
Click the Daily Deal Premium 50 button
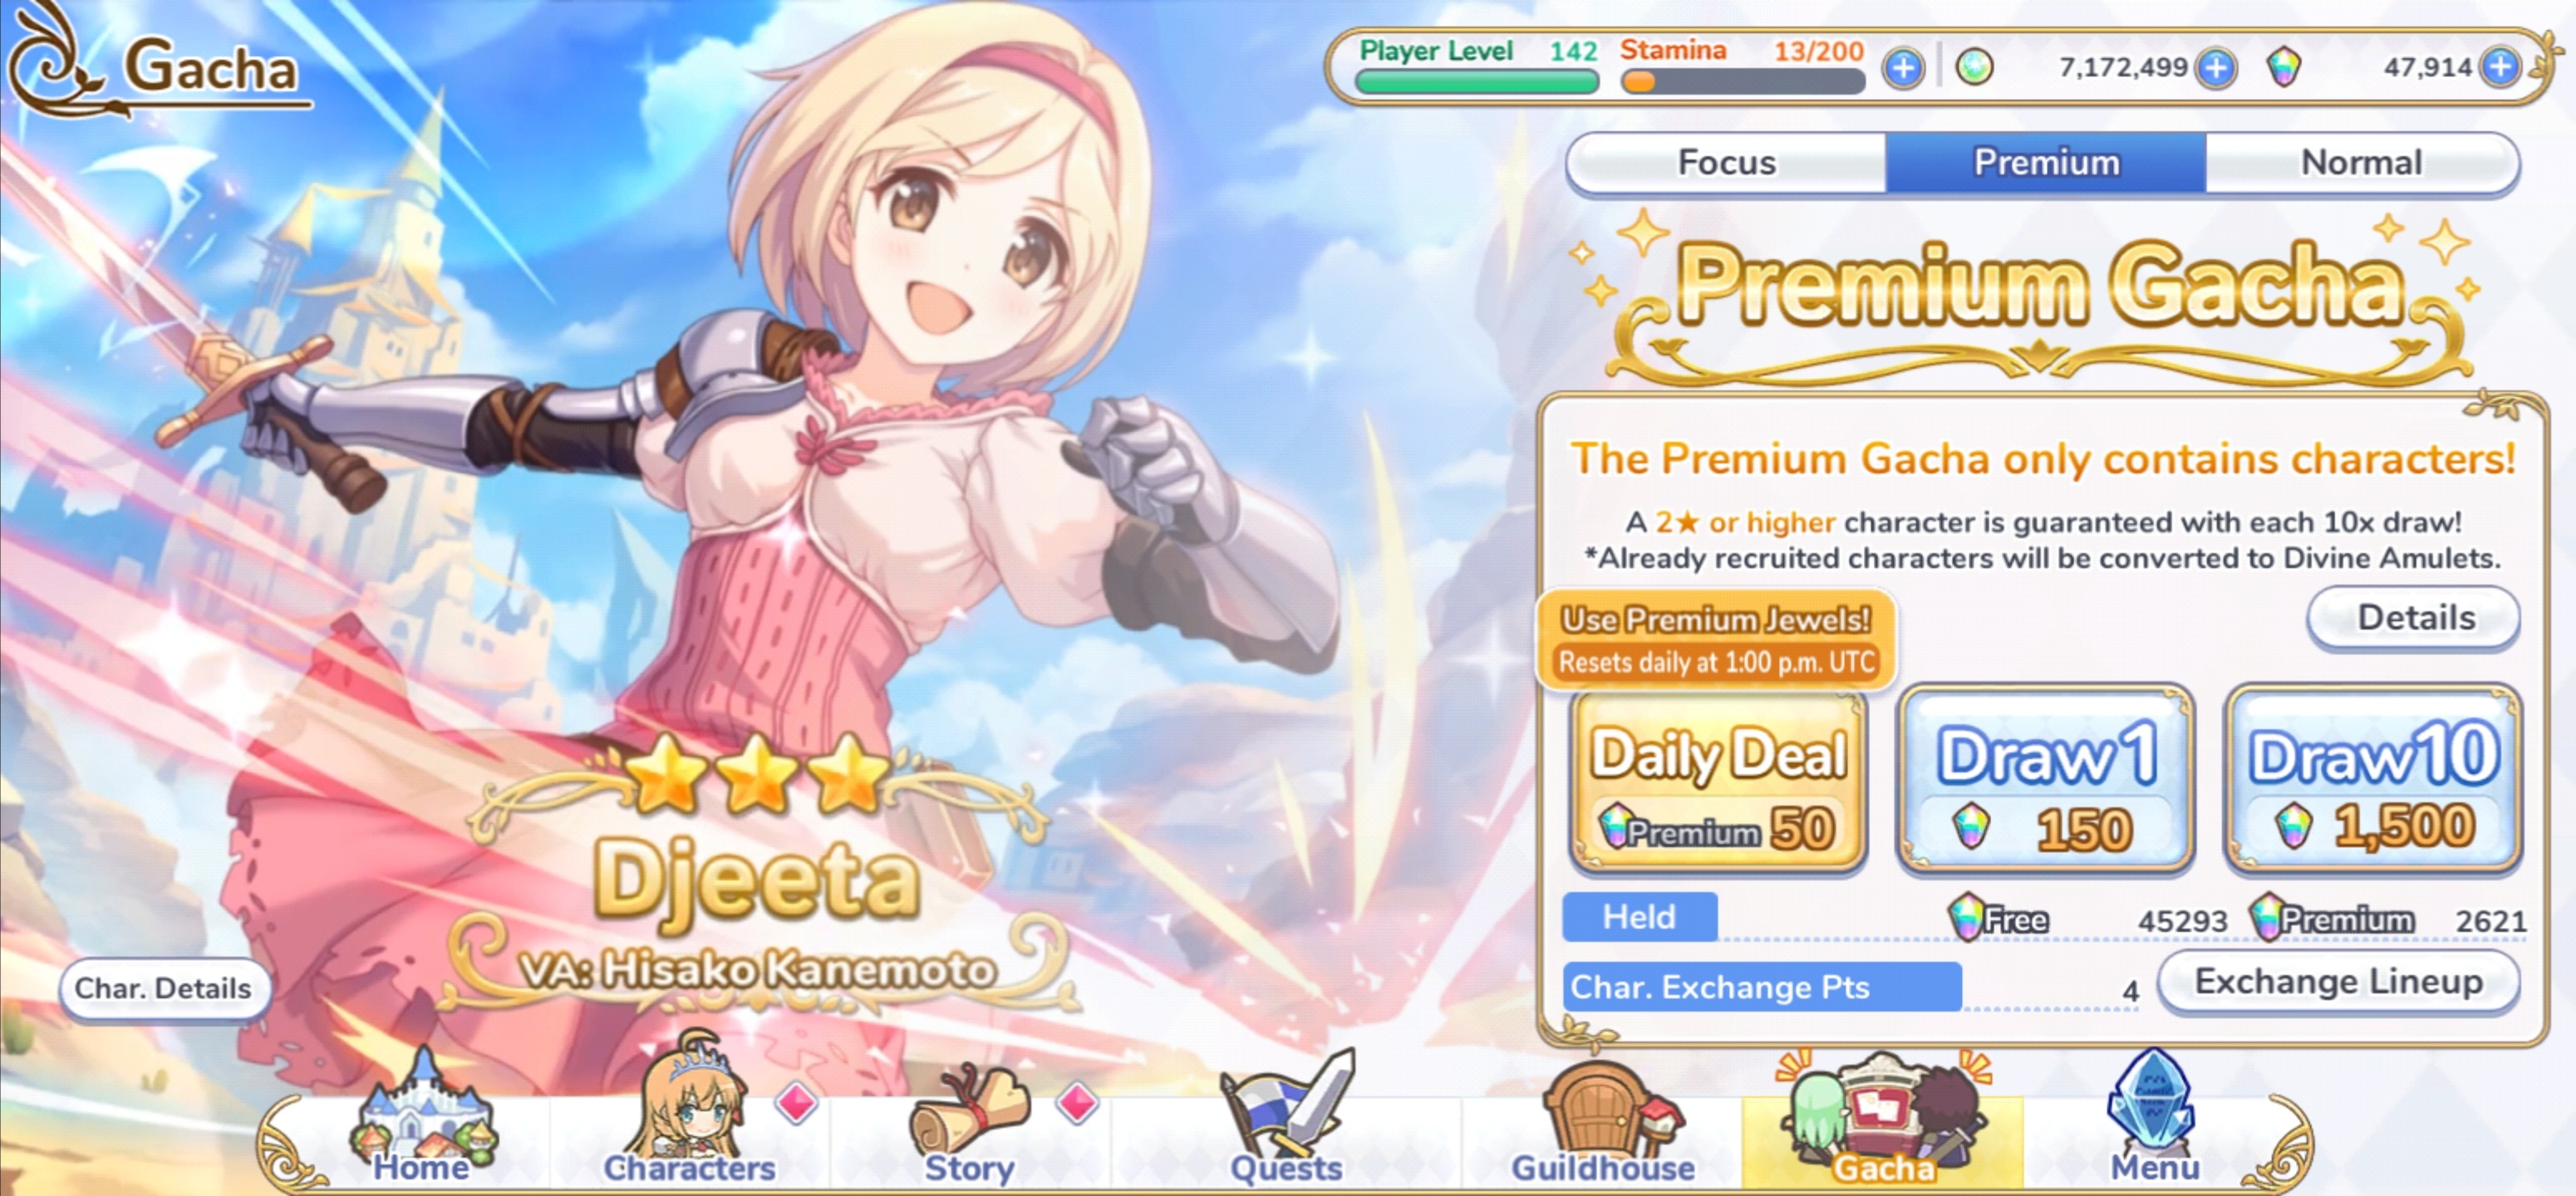coord(1718,781)
